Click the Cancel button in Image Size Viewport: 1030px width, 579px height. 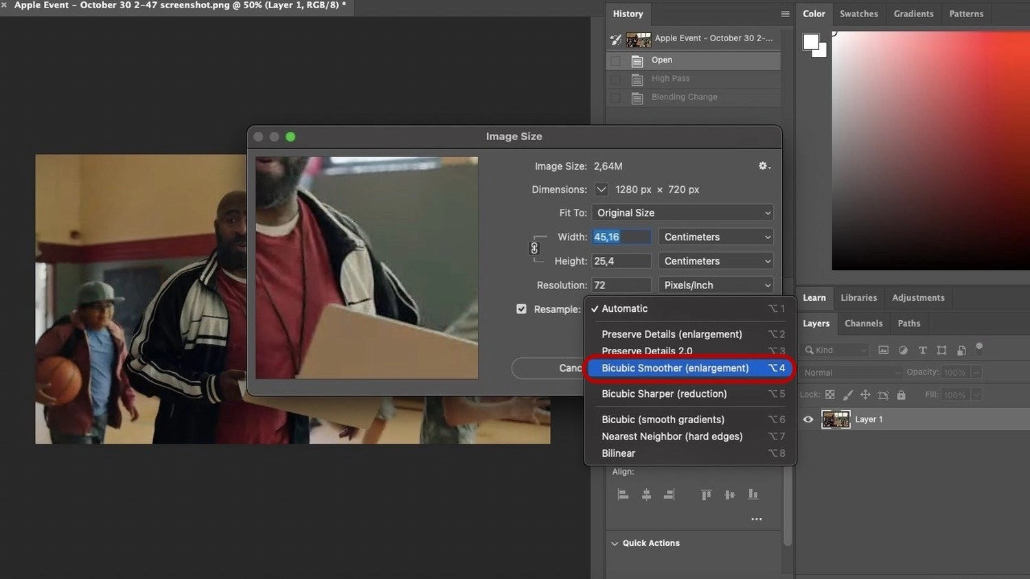[x=548, y=368]
